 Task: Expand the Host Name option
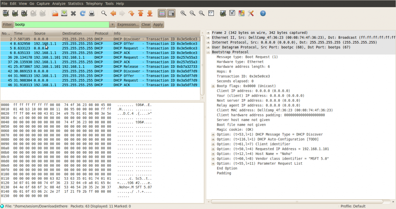coord(213,154)
